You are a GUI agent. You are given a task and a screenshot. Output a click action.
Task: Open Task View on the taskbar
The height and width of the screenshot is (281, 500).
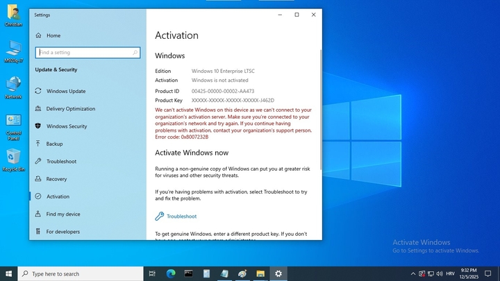[x=152, y=274]
